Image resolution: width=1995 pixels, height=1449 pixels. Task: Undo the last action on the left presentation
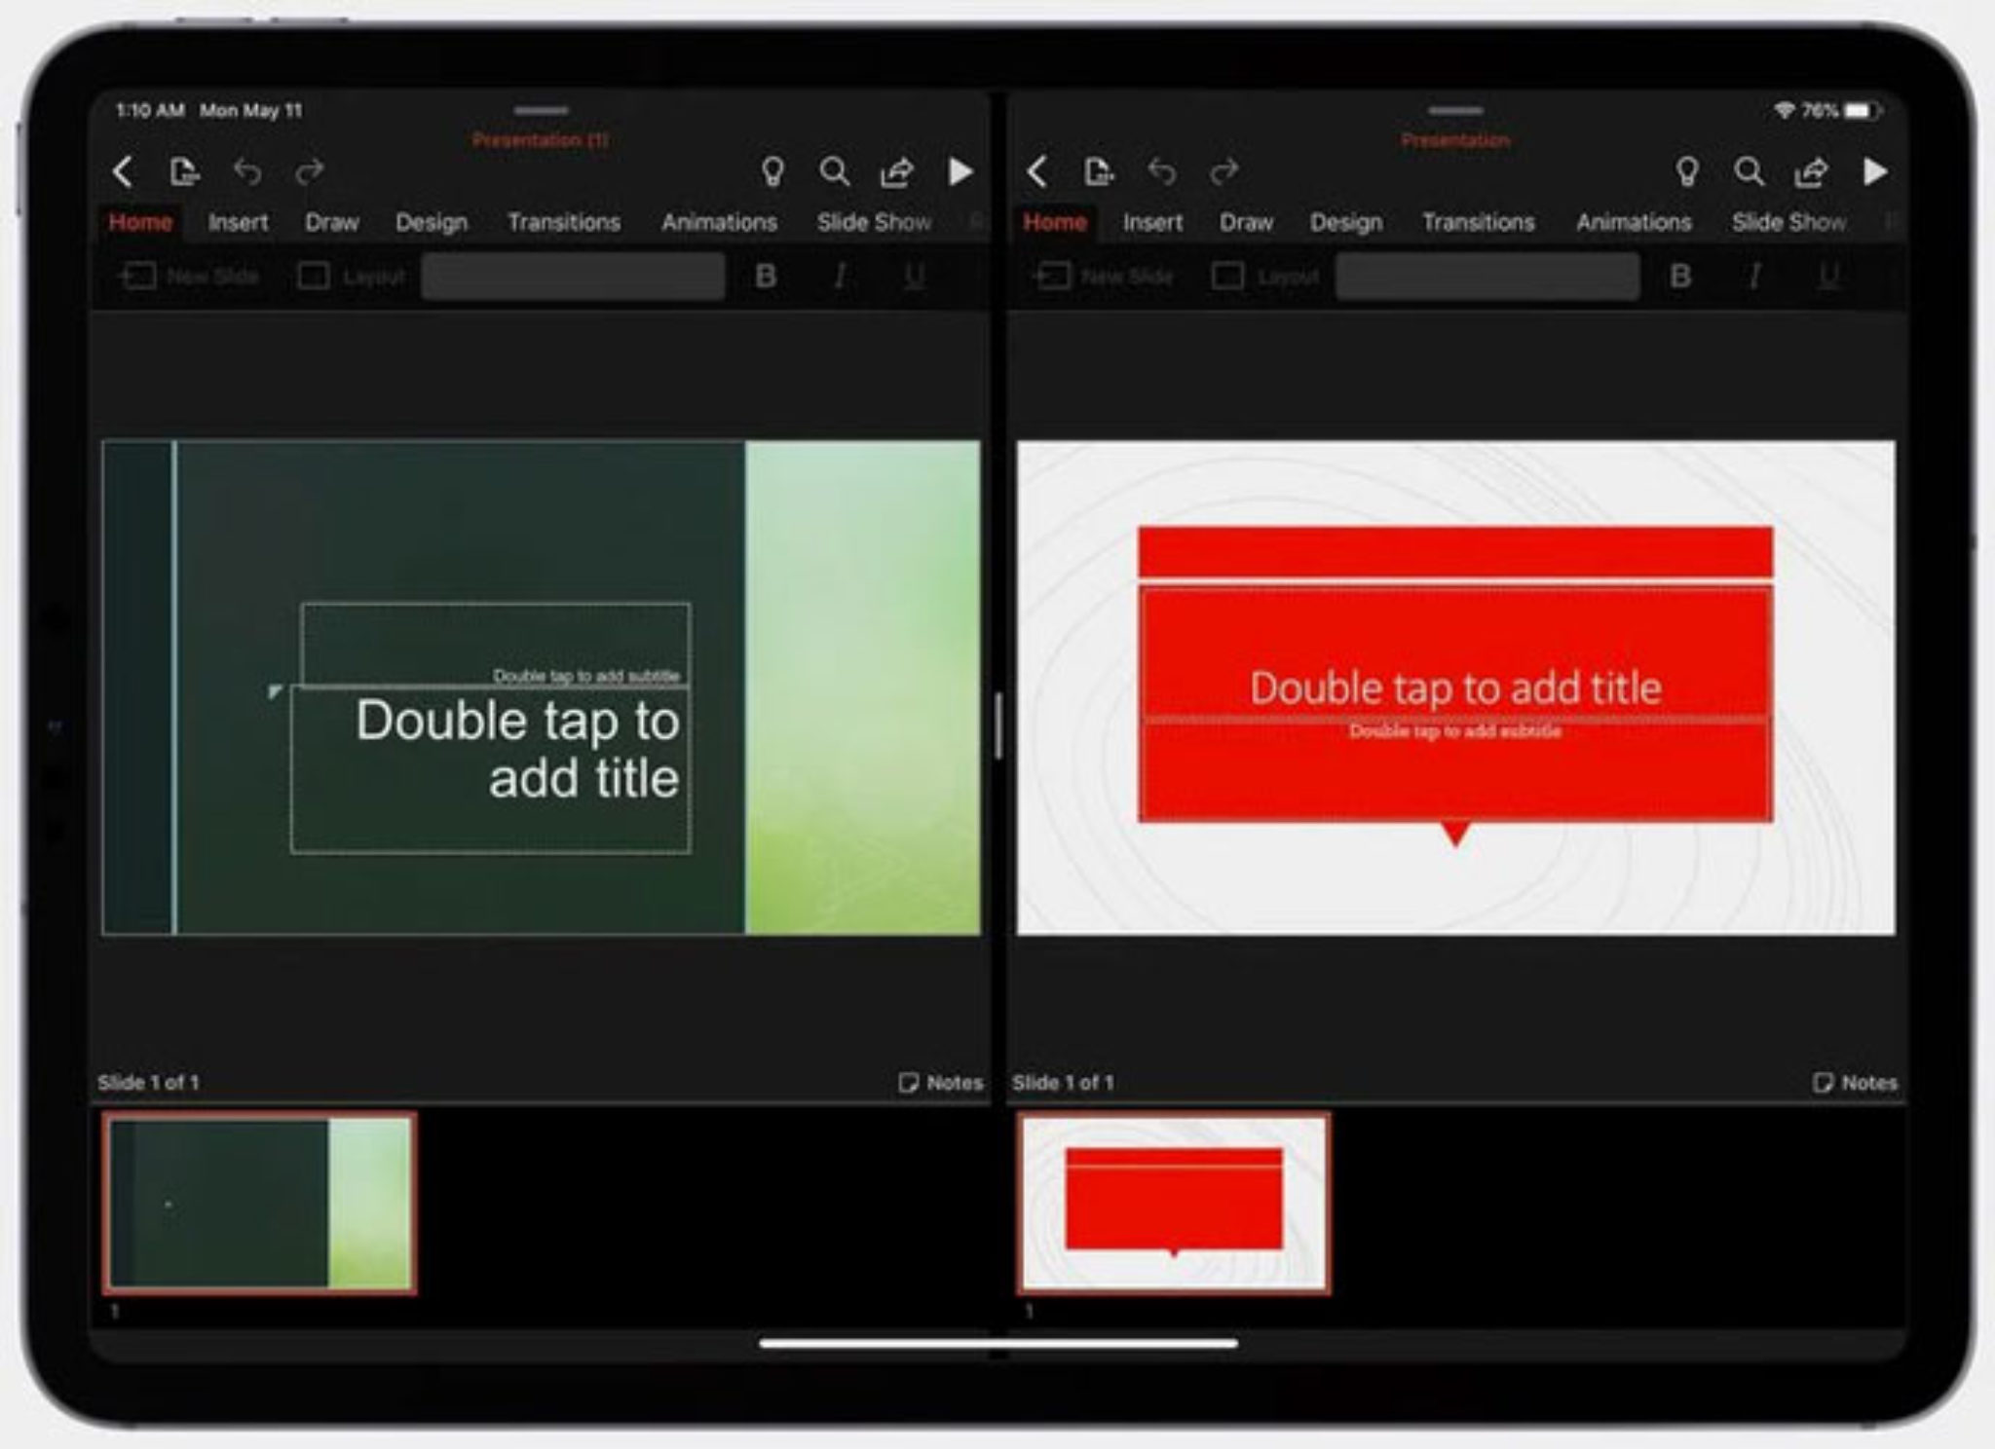pos(246,172)
